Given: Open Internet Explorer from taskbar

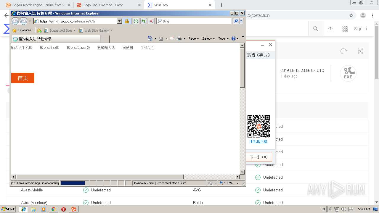Looking at the screenshot, I should click(x=24, y=209).
